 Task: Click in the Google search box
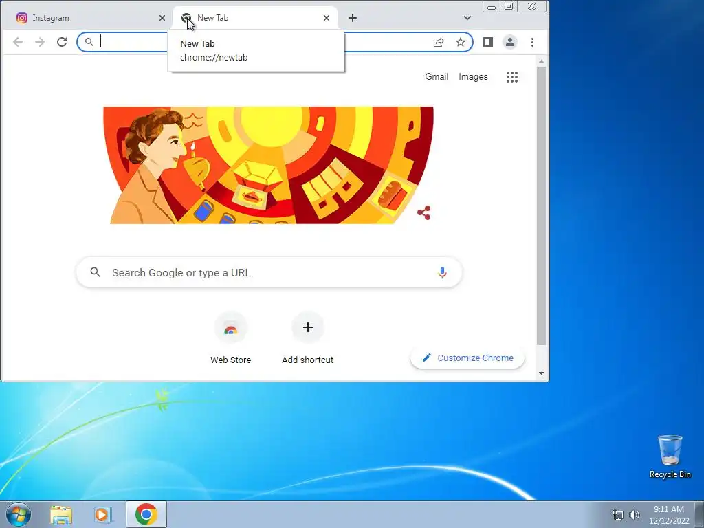[269, 272]
